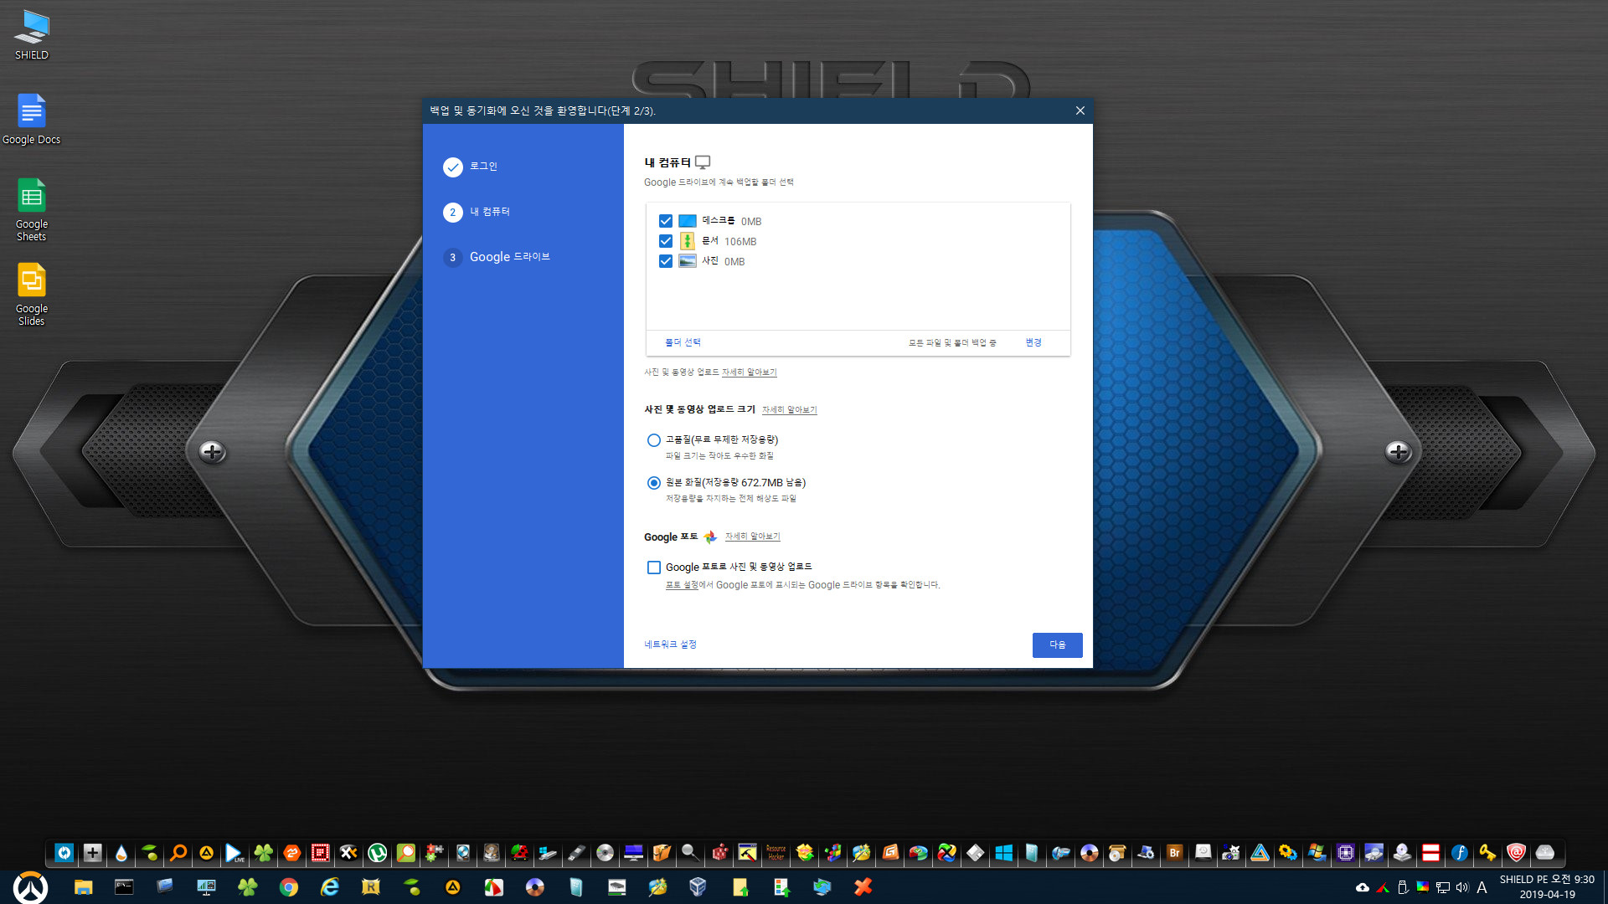The width and height of the screenshot is (1608, 904).
Task: Open the Google Sheets desktop shortcut
Action: click(32, 209)
